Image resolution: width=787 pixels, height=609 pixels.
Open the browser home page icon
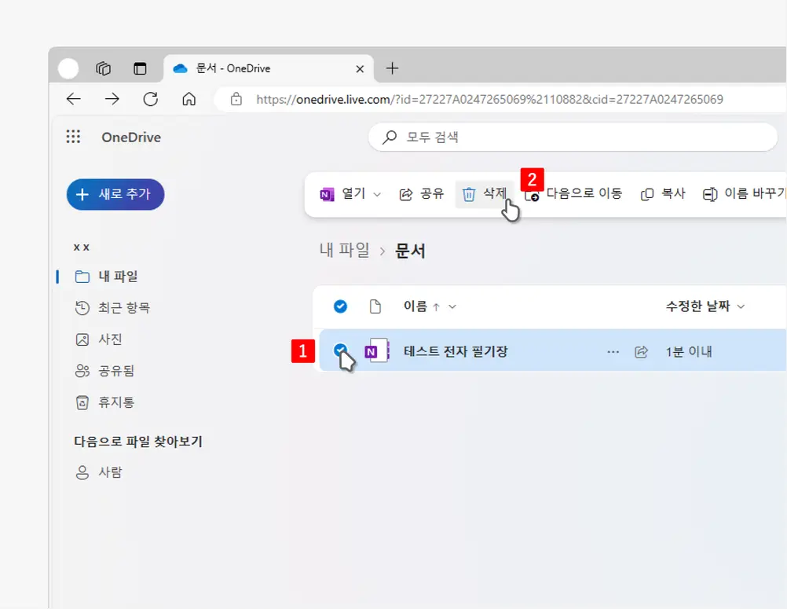coord(189,99)
